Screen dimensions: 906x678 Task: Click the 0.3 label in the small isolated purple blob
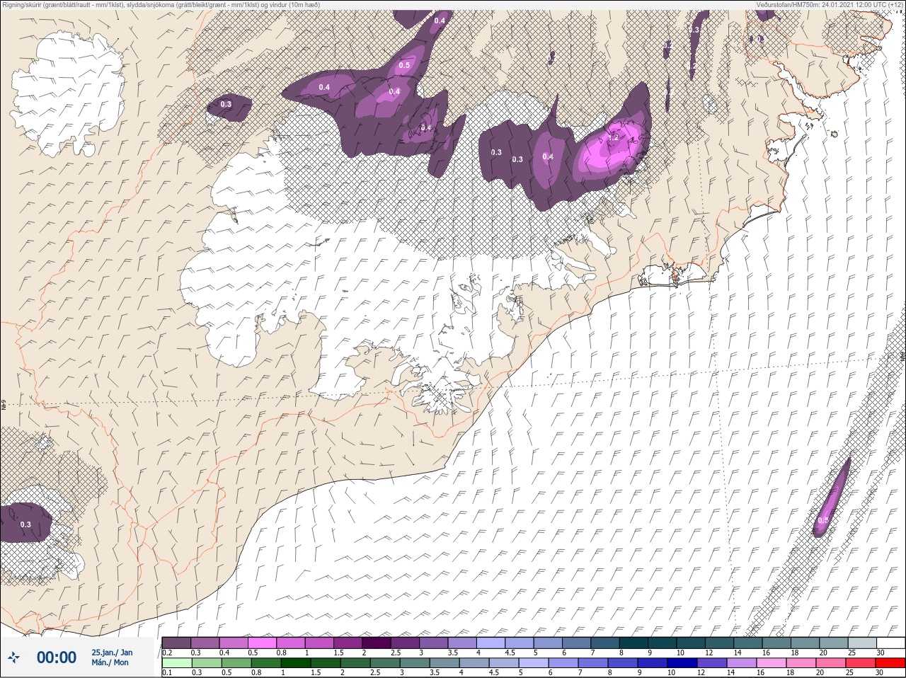[x=226, y=104]
